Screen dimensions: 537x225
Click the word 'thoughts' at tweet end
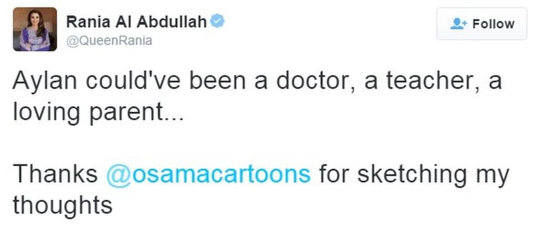pos(62,205)
